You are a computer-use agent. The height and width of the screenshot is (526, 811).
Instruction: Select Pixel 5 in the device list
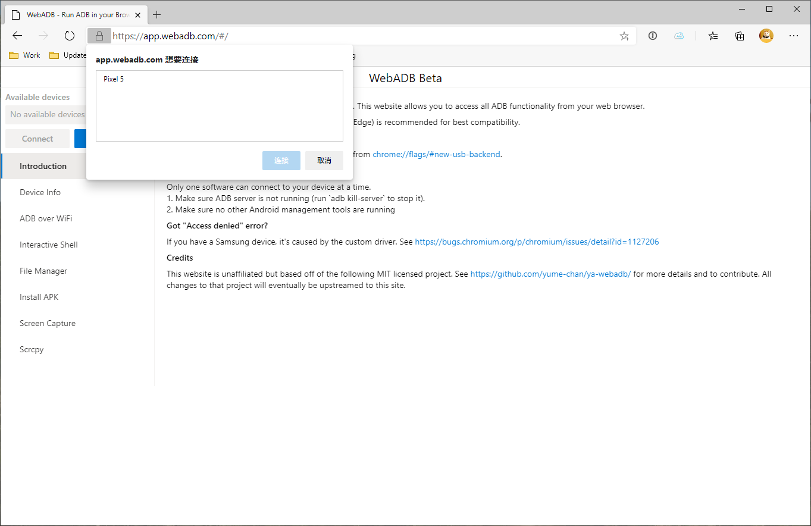tap(114, 79)
